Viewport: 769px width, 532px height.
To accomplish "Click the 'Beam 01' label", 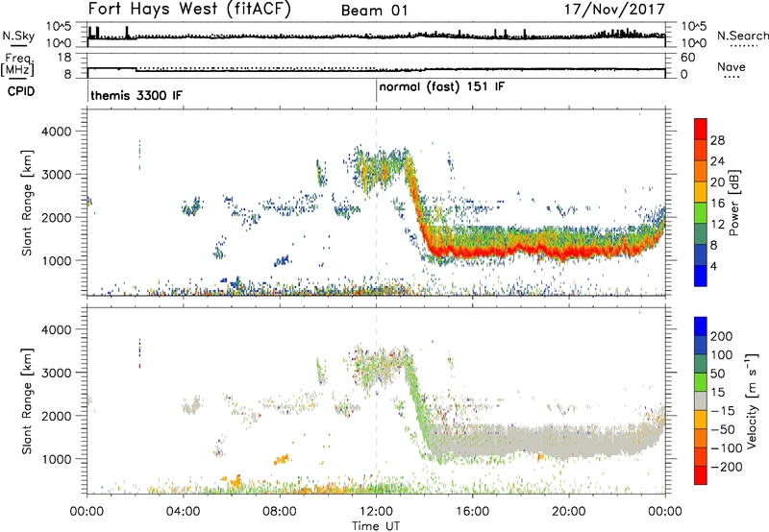I will [374, 11].
